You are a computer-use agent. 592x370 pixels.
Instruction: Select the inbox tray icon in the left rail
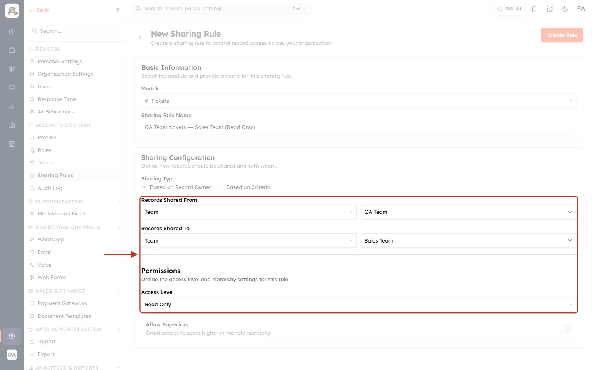pos(12,88)
